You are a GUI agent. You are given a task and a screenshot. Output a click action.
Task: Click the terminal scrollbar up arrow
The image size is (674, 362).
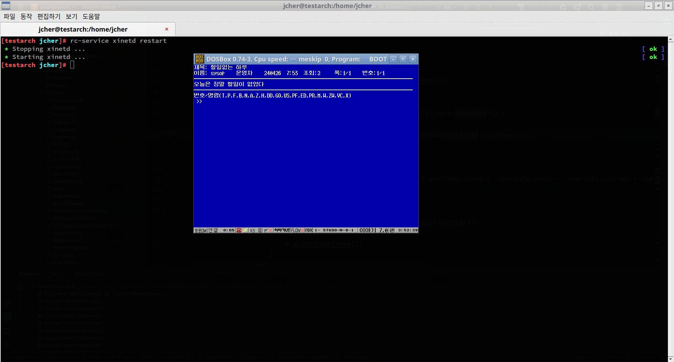pos(670,39)
